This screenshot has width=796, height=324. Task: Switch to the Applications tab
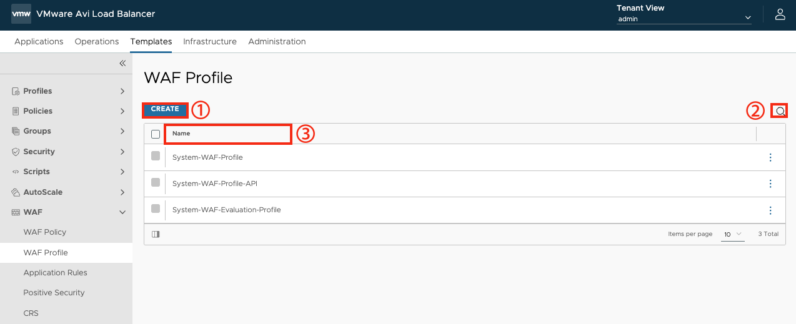click(39, 41)
